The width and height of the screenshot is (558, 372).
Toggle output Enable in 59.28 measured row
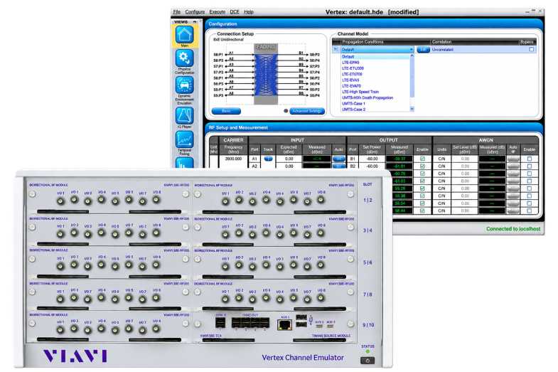coord(422,188)
